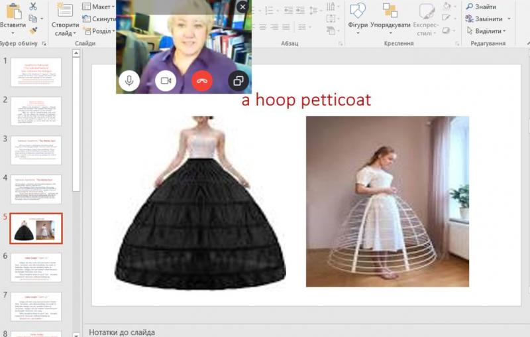Click the text columns icon
This screenshot has height=337, width=530.
[x=302, y=27]
